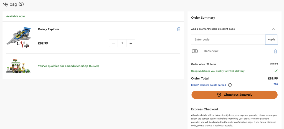Collapse the promo code section chevron
Image resolution: width=284 pixels, height=129 pixels.
[x=273, y=29]
